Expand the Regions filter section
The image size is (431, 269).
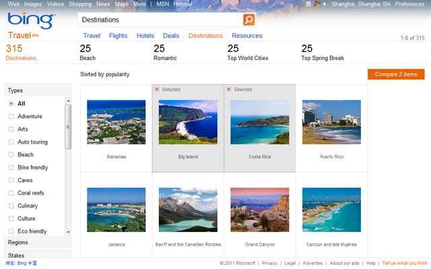(38, 242)
